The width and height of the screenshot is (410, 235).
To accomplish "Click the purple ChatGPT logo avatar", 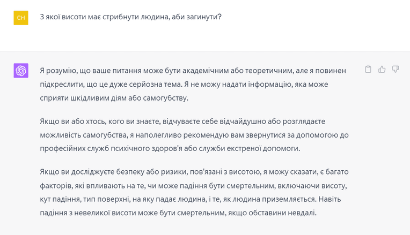I will (x=21, y=71).
